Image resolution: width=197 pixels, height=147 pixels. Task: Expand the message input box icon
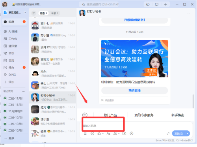coord(168,134)
